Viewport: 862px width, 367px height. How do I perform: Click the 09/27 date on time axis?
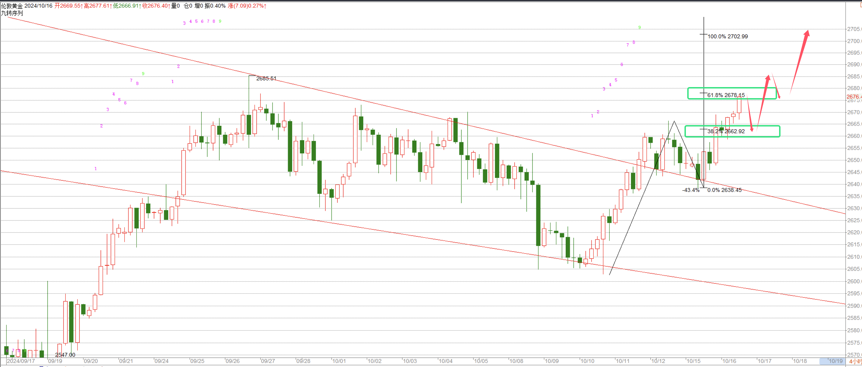pyautogui.click(x=268, y=361)
